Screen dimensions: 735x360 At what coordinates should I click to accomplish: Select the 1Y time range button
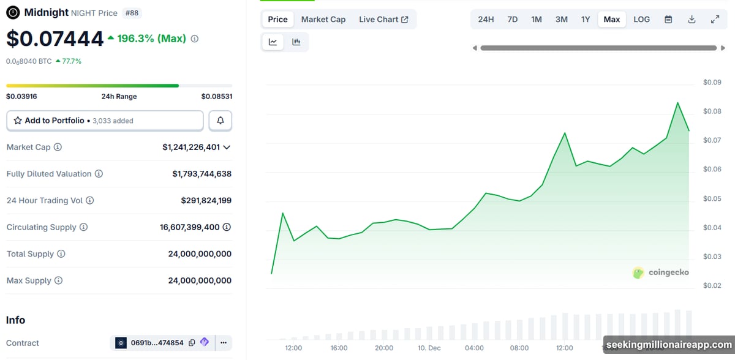click(x=586, y=20)
